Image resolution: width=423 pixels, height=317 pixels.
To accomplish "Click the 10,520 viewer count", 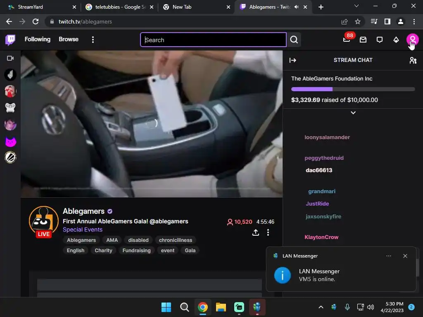I will click(x=240, y=222).
